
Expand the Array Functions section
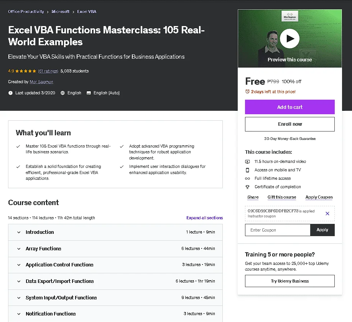[x=115, y=249]
